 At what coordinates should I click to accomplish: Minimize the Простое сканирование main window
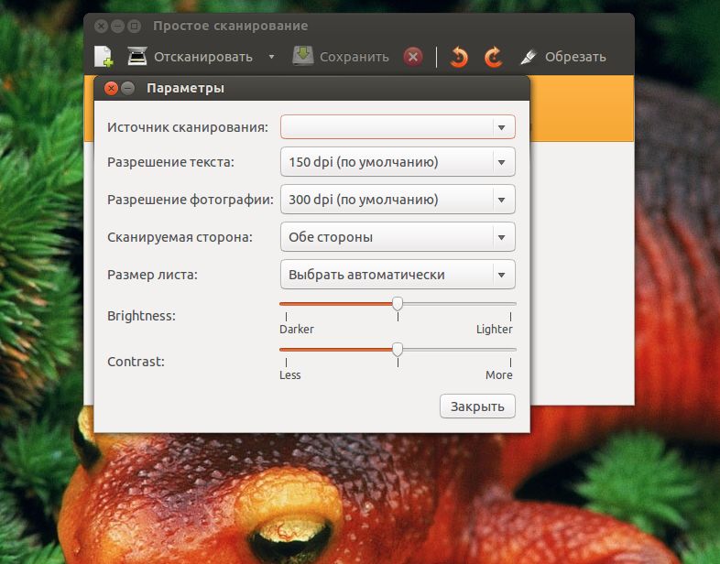pyautogui.click(x=117, y=27)
